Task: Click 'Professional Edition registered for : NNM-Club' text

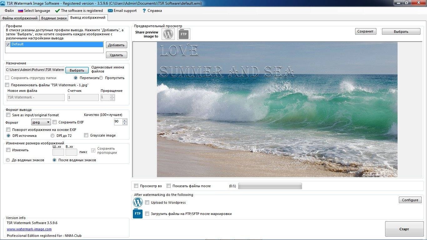Action: click(44, 236)
